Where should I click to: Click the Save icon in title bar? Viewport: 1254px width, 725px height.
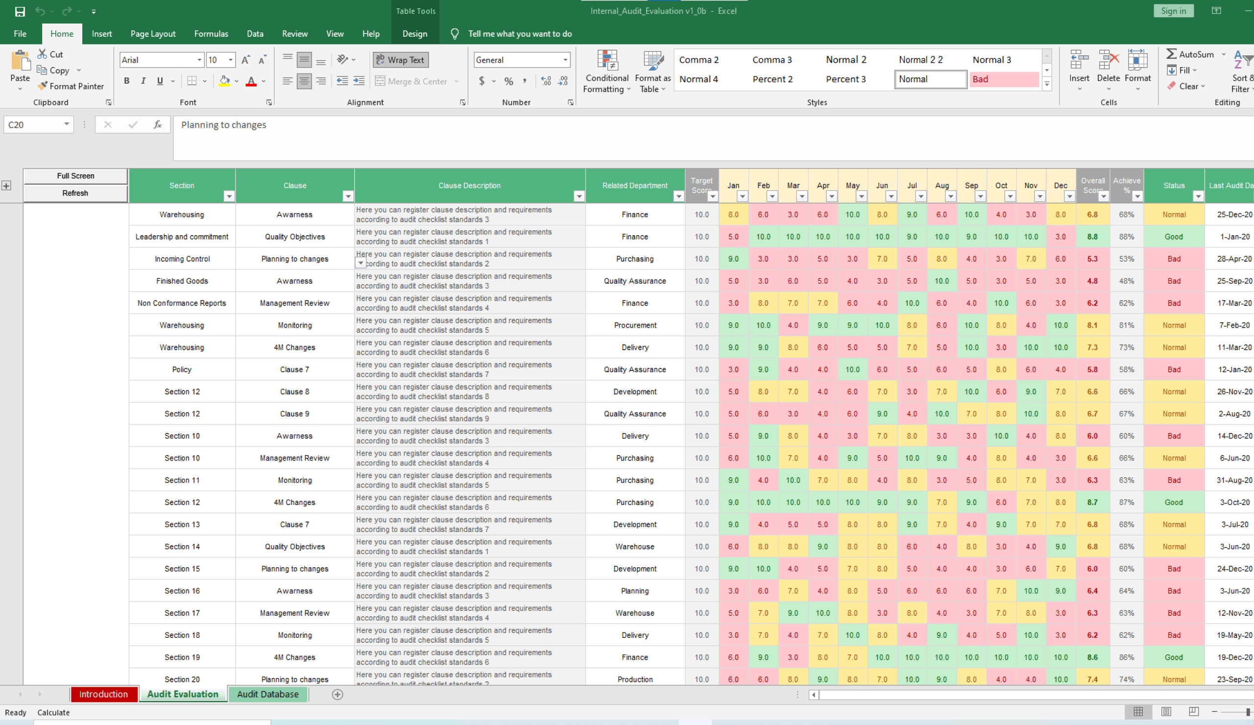20,11
